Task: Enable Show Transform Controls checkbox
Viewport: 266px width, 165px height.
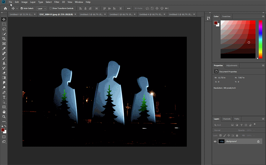Action: pos(51,8)
